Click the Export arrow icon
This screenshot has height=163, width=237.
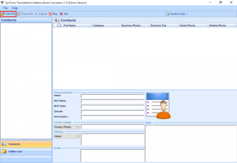click(37, 14)
